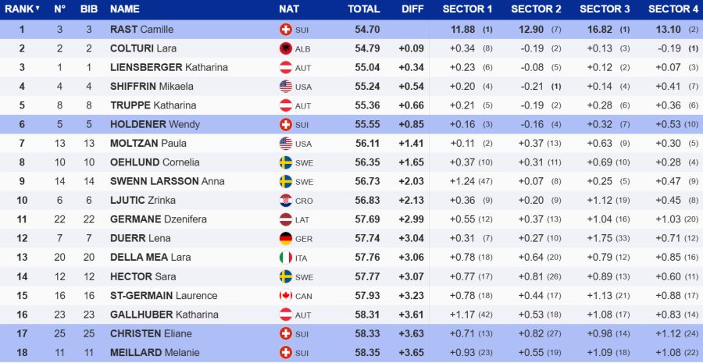This screenshot has width=703, height=363.
Task: Click Italian flag next to DELLA MEA Lara
Action: coord(285,258)
